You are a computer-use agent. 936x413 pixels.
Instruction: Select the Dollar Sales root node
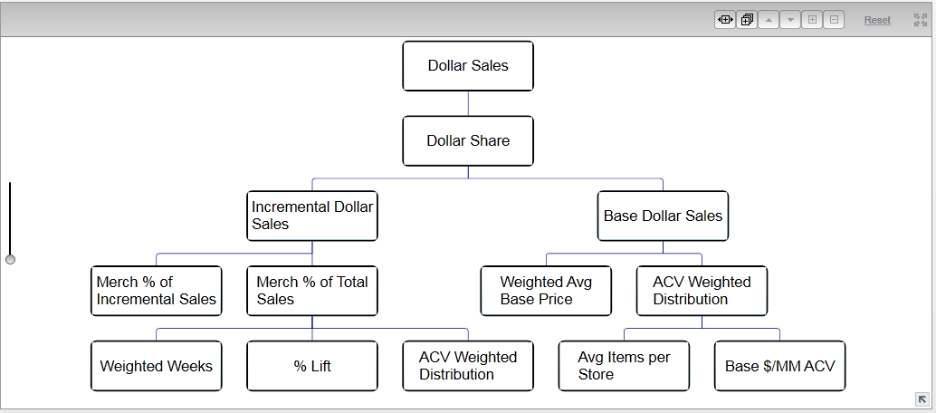pos(468,66)
